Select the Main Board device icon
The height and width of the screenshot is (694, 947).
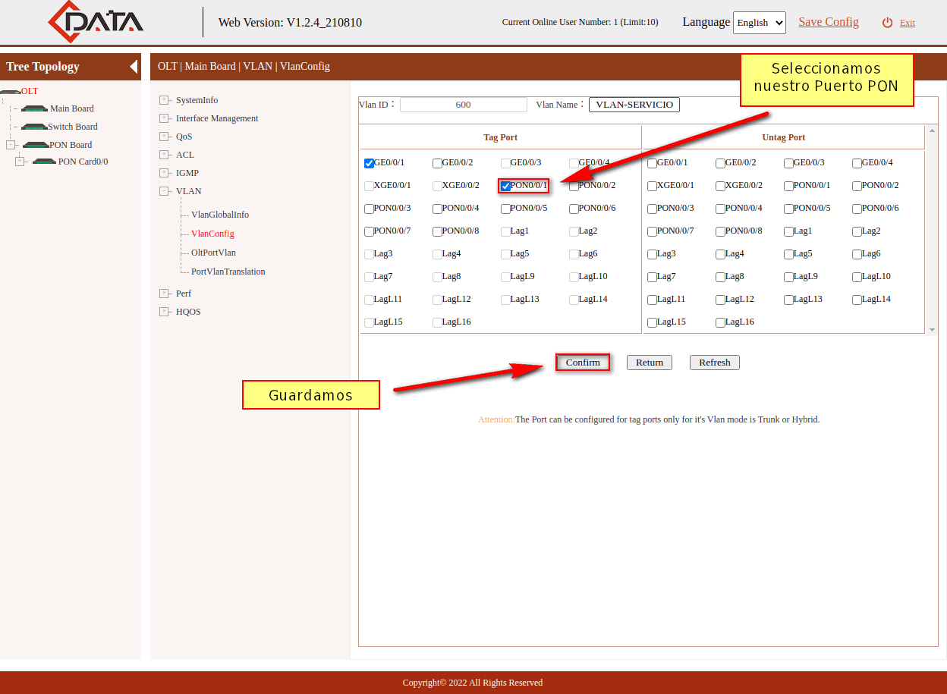pos(34,108)
